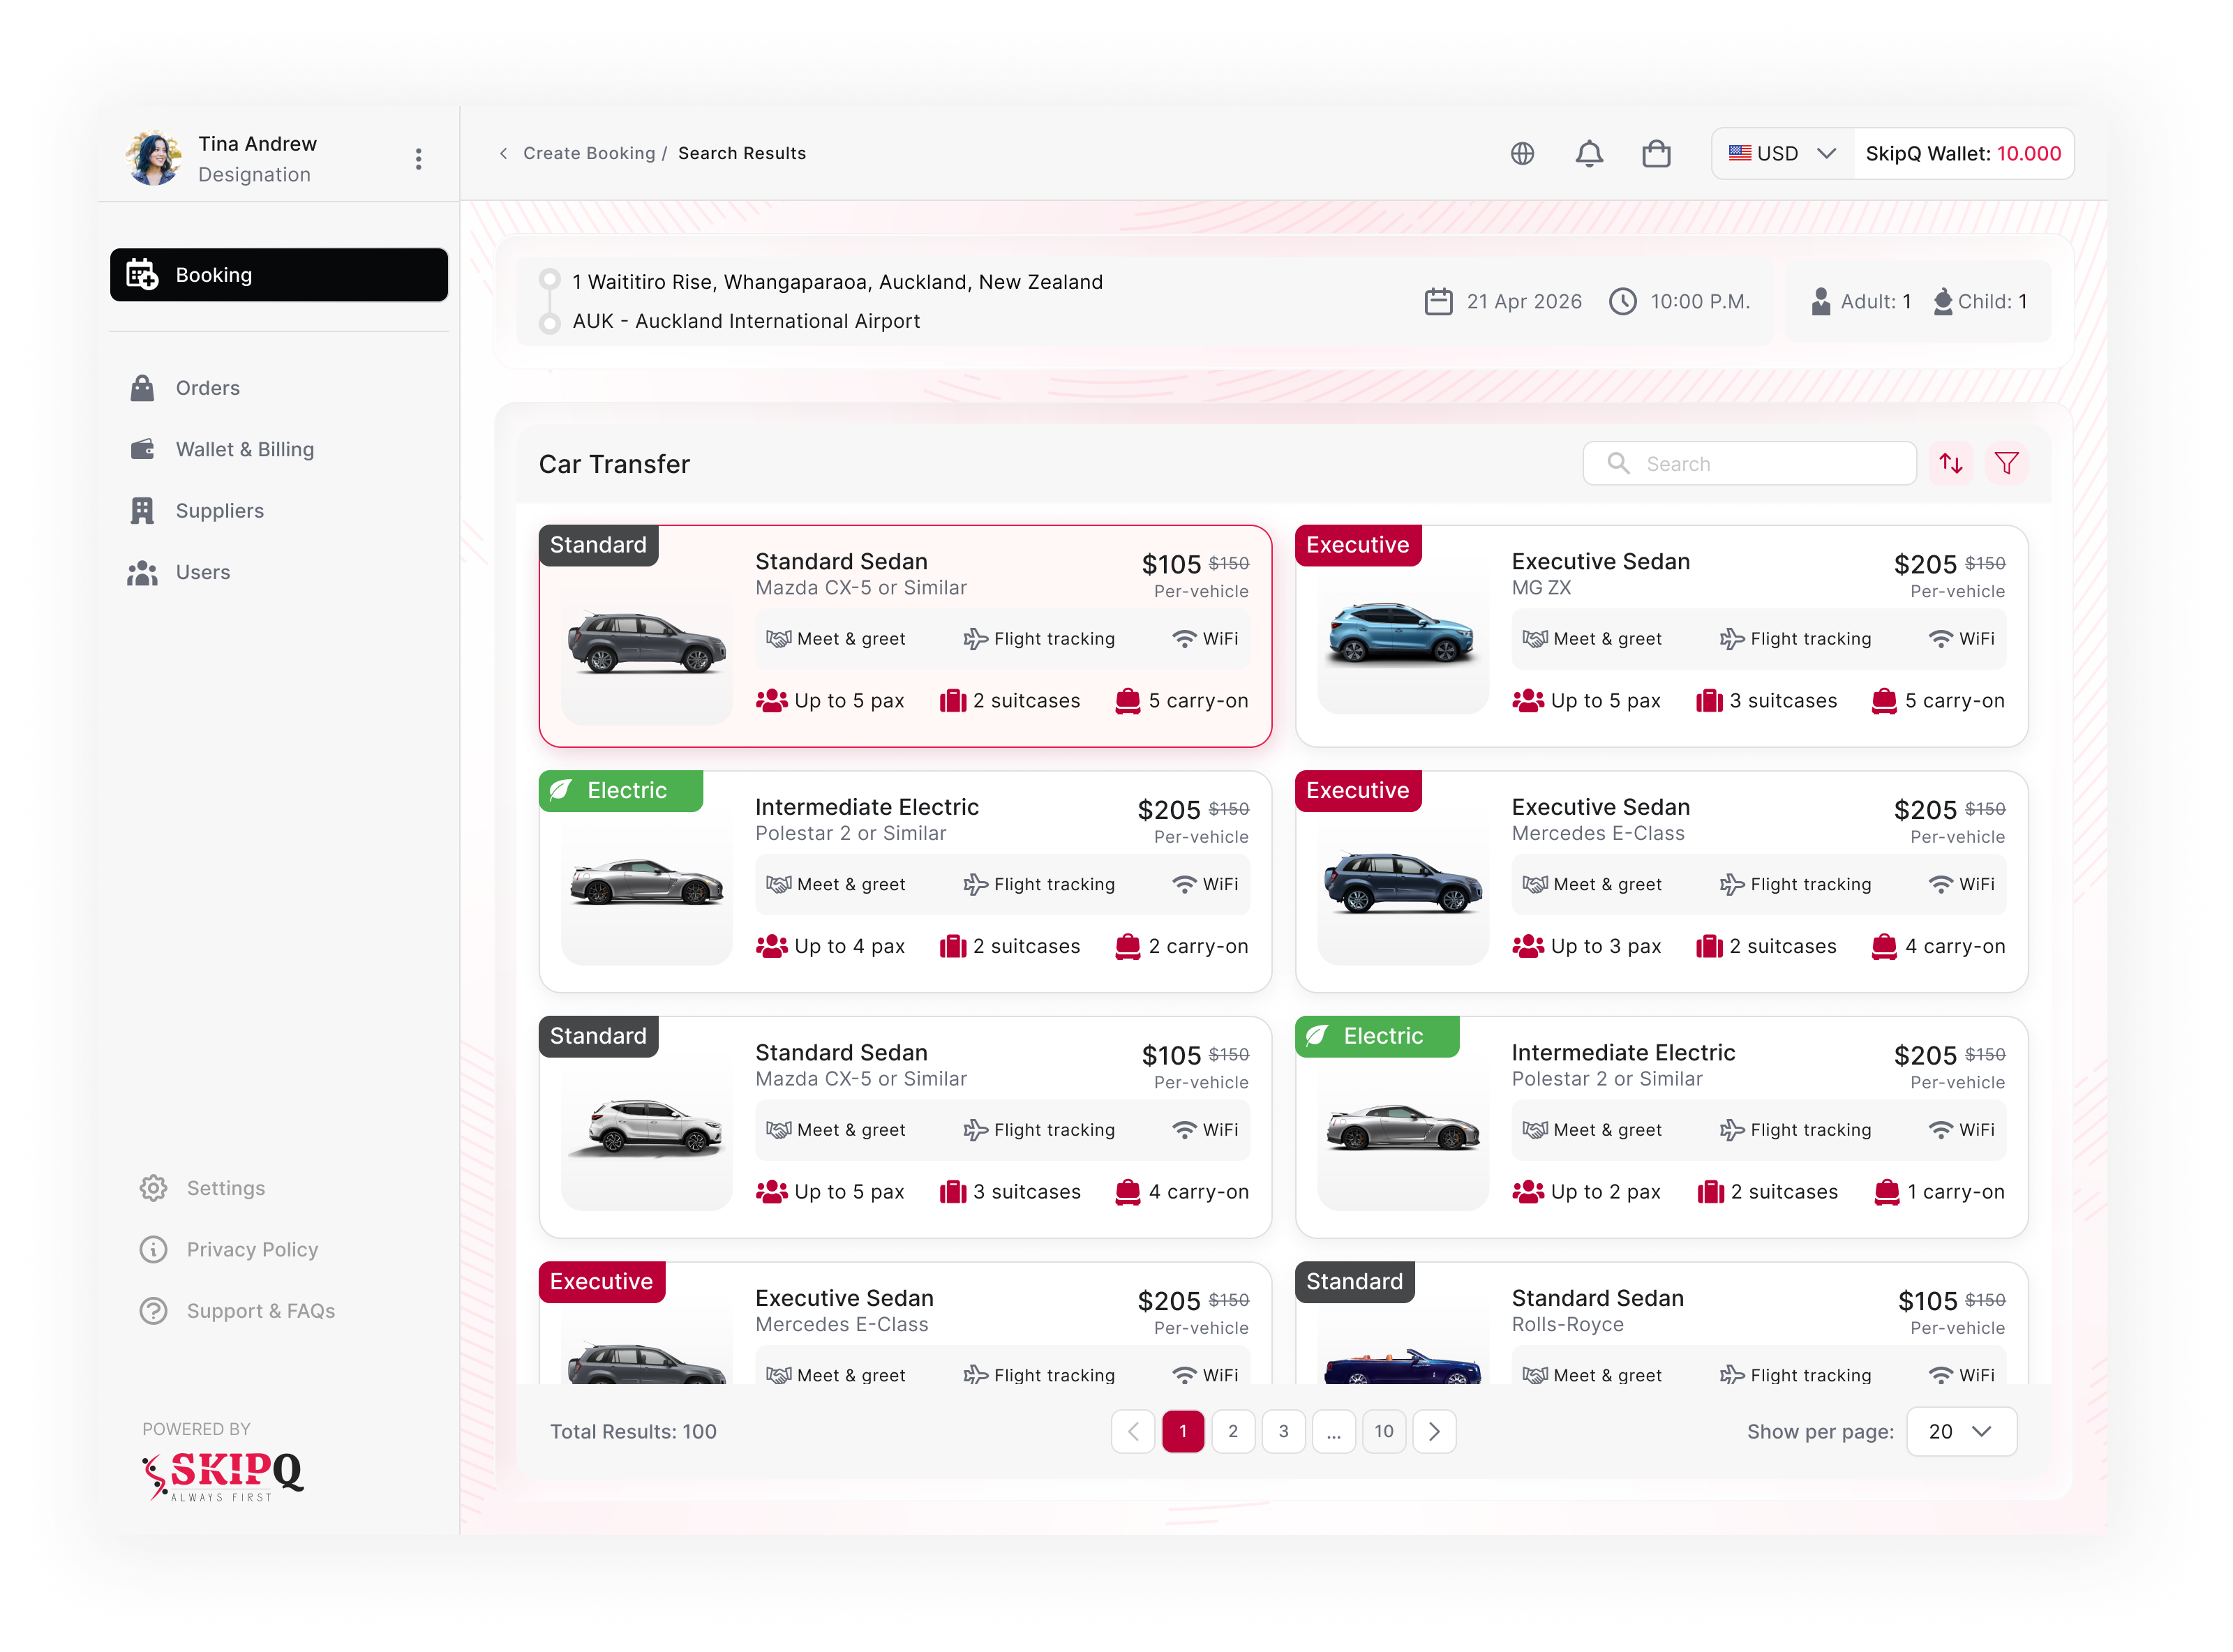2233x1652 pixels.
Task: Go to results page 2
Action: point(1233,1431)
